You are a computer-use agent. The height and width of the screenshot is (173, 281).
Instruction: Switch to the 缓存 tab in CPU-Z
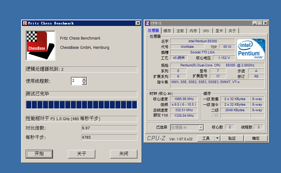pos(167,31)
